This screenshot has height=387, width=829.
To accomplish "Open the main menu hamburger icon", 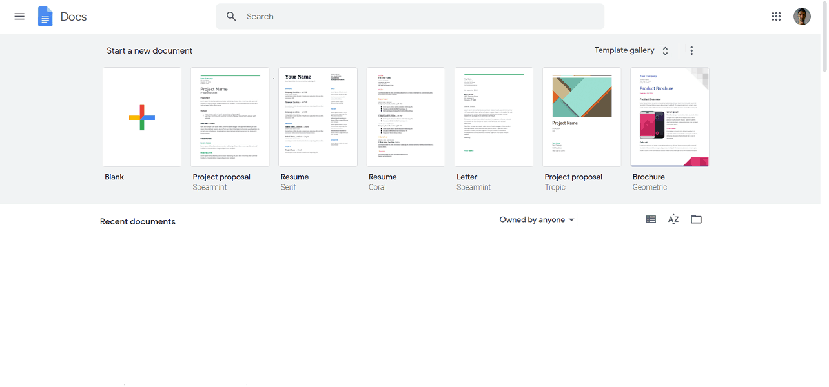I will pyautogui.click(x=19, y=17).
